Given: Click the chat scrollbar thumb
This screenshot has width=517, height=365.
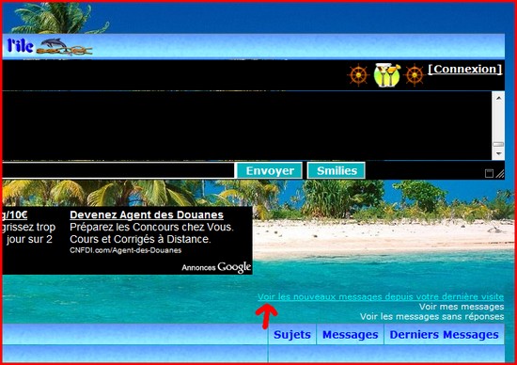Looking at the screenshot, I should [x=498, y=144].
